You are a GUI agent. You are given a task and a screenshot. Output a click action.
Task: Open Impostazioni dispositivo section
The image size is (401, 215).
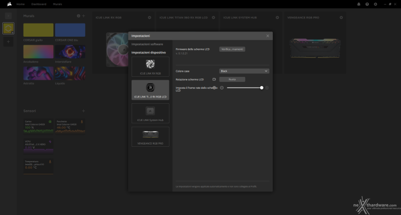(149, 53)
